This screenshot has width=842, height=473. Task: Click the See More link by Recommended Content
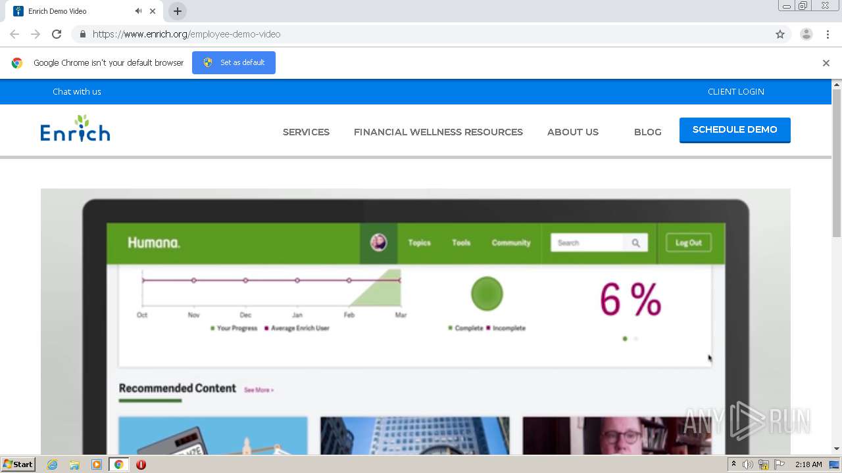pos(259,390)
